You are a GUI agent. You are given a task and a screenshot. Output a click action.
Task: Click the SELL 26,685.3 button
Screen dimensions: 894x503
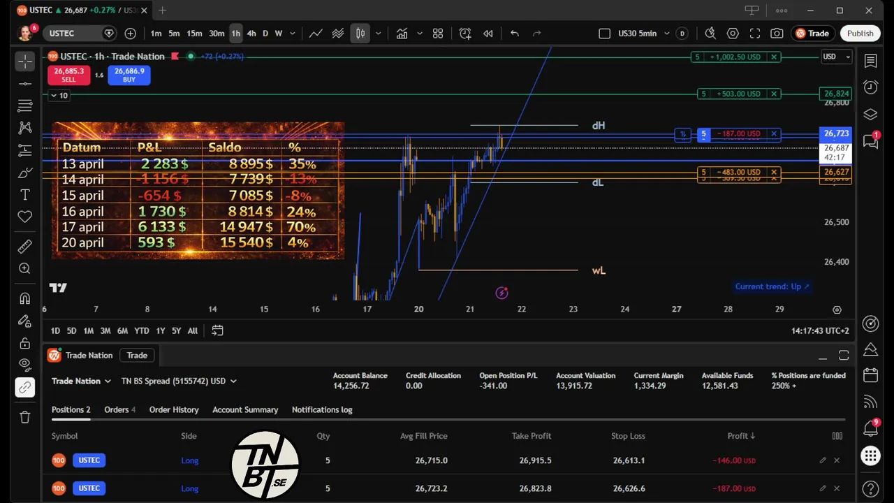pos(68,75)
